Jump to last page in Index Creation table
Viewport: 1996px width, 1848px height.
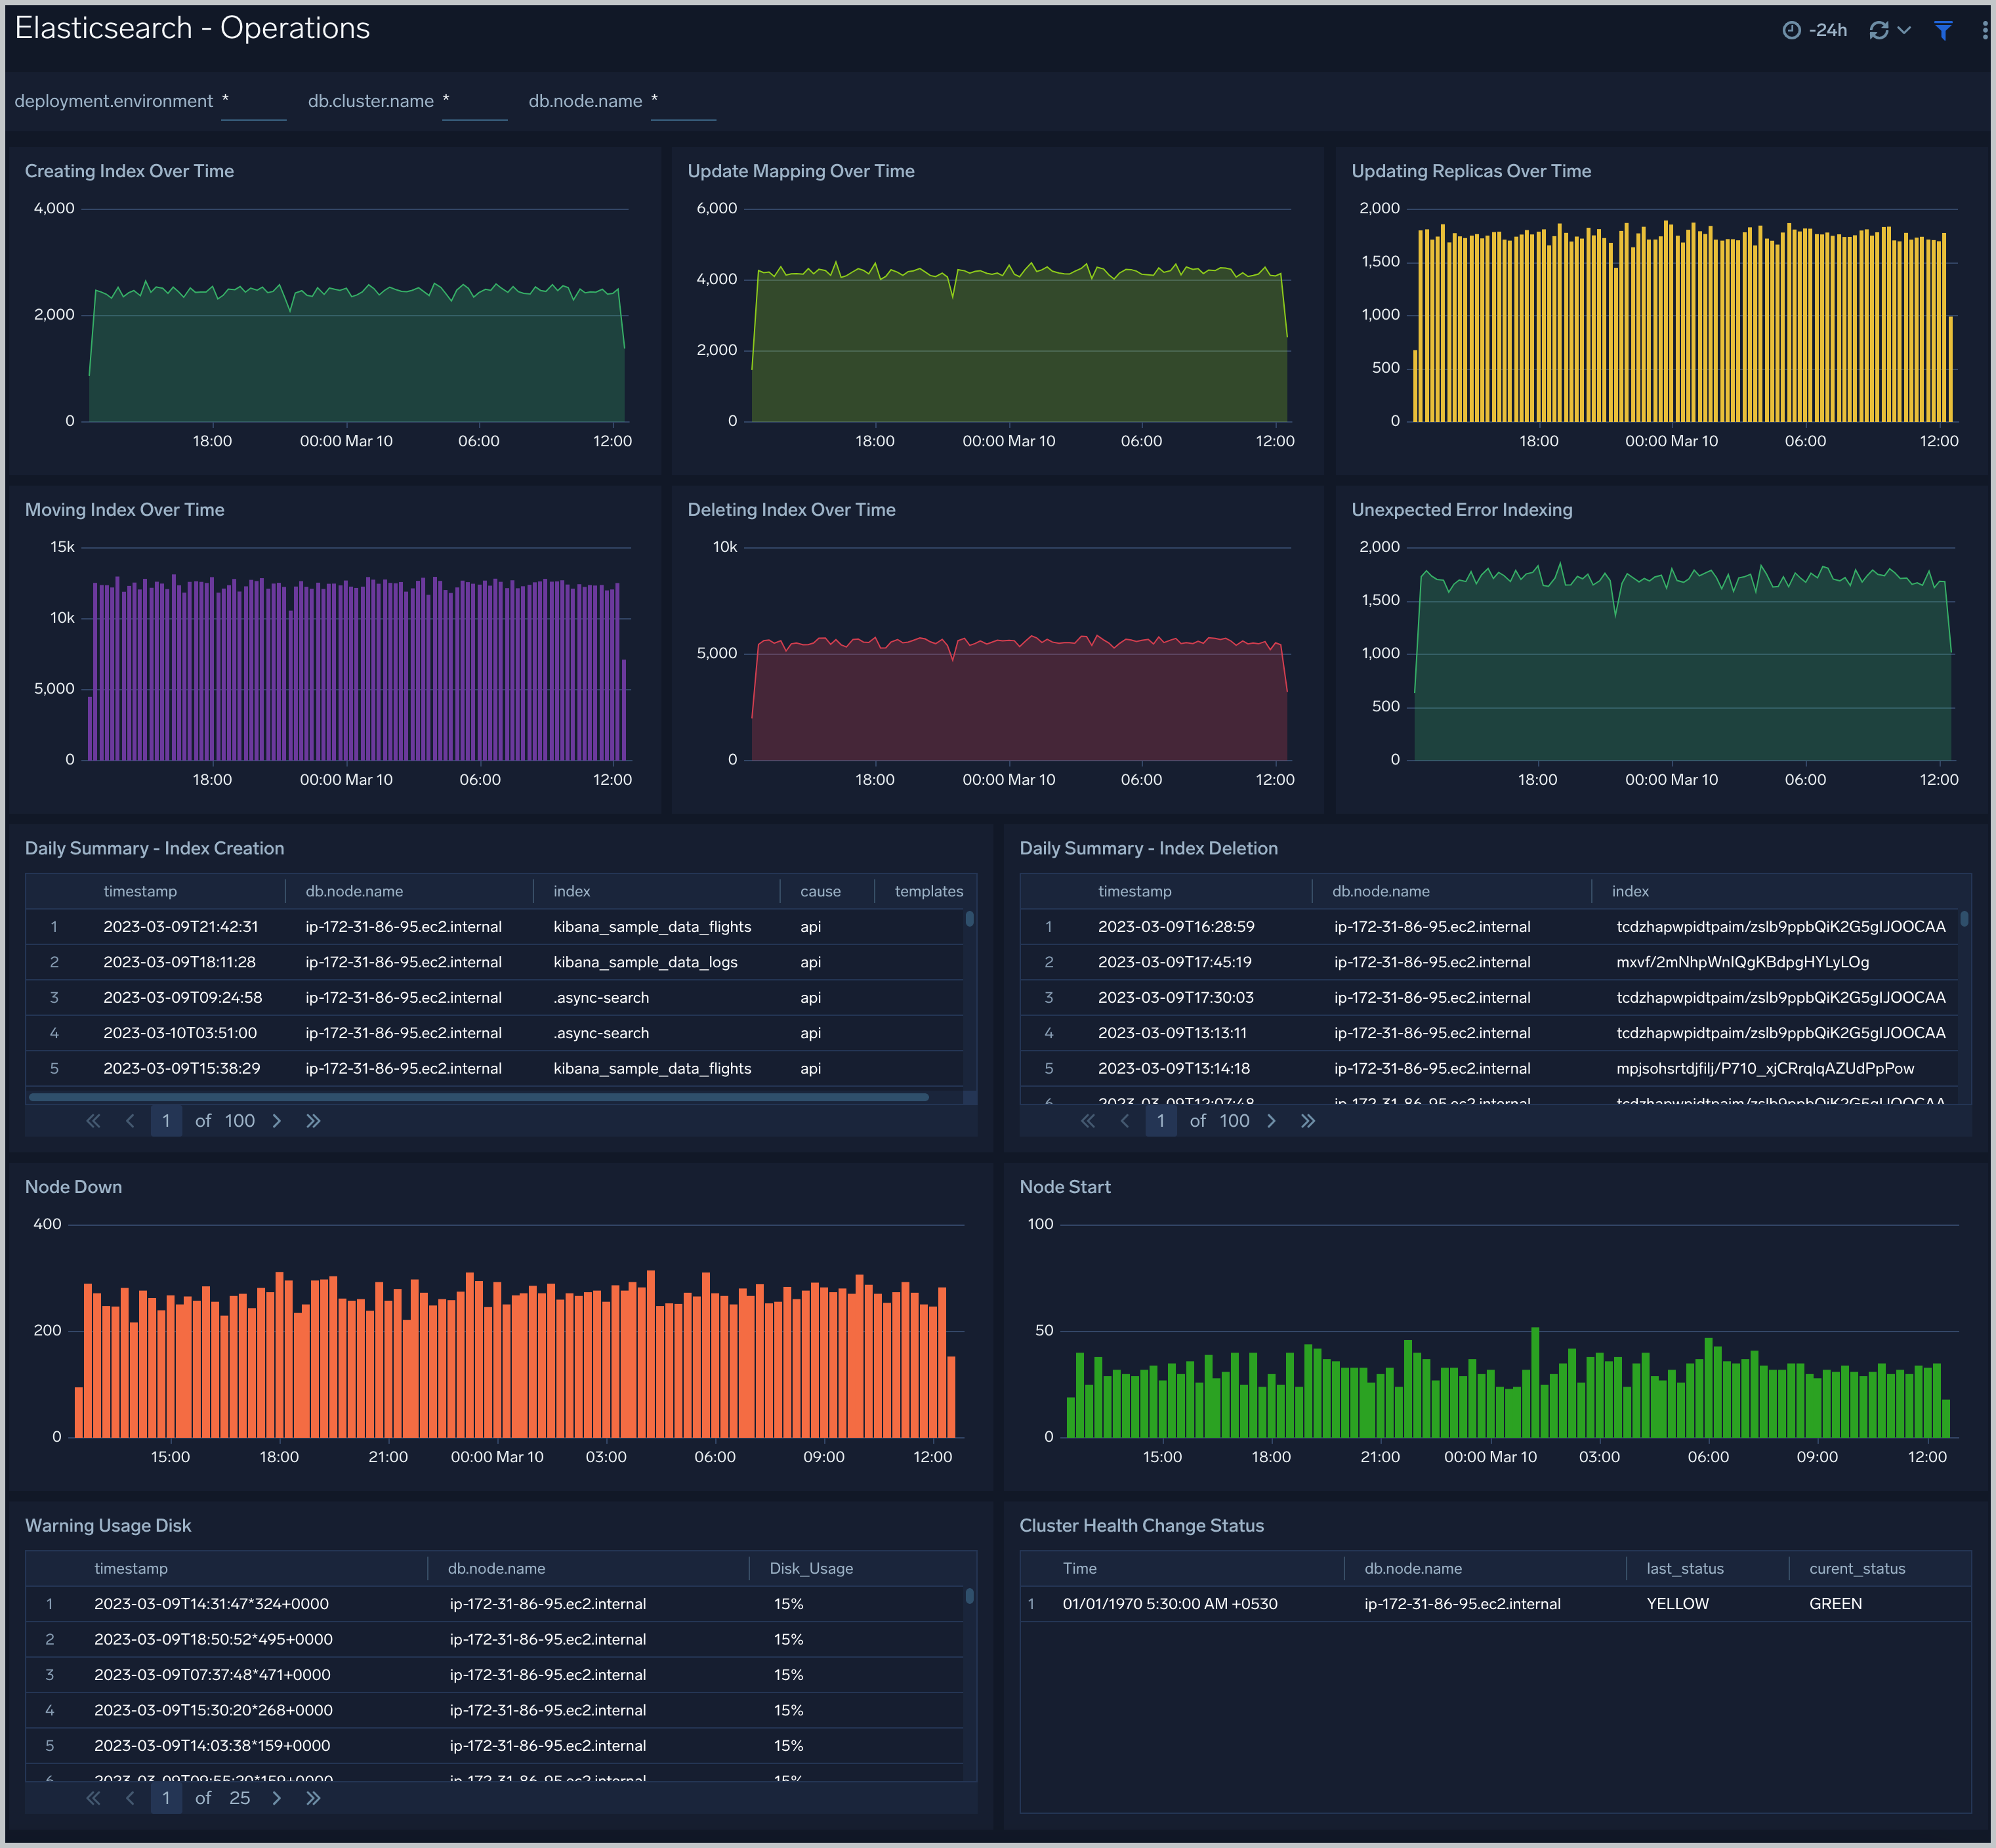click(x=313, y=1121)
